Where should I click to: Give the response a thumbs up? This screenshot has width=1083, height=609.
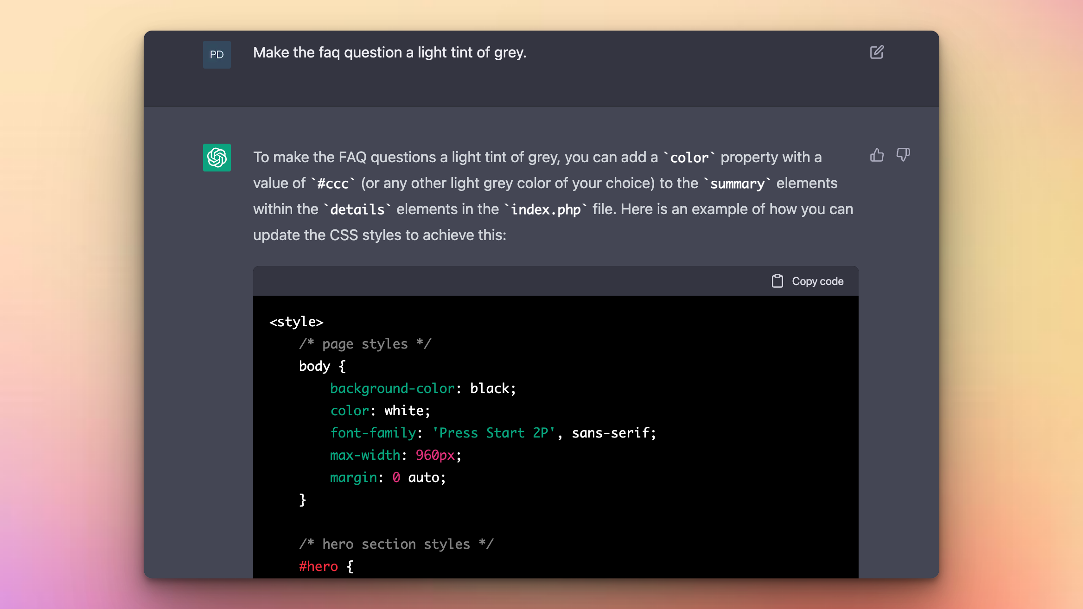pos(877,155)
